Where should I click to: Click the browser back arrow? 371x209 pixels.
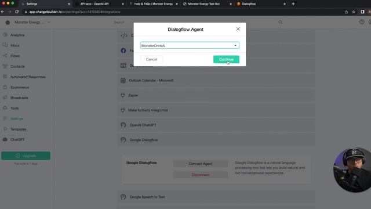[2, 12]
